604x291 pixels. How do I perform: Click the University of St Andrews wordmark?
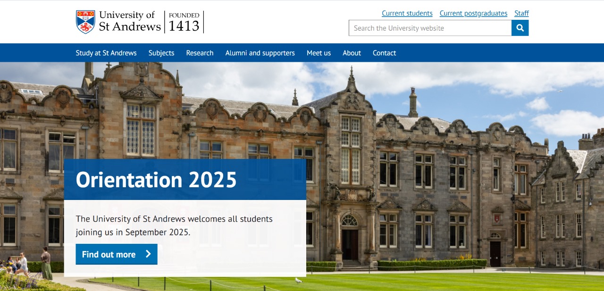pos(130,21)
